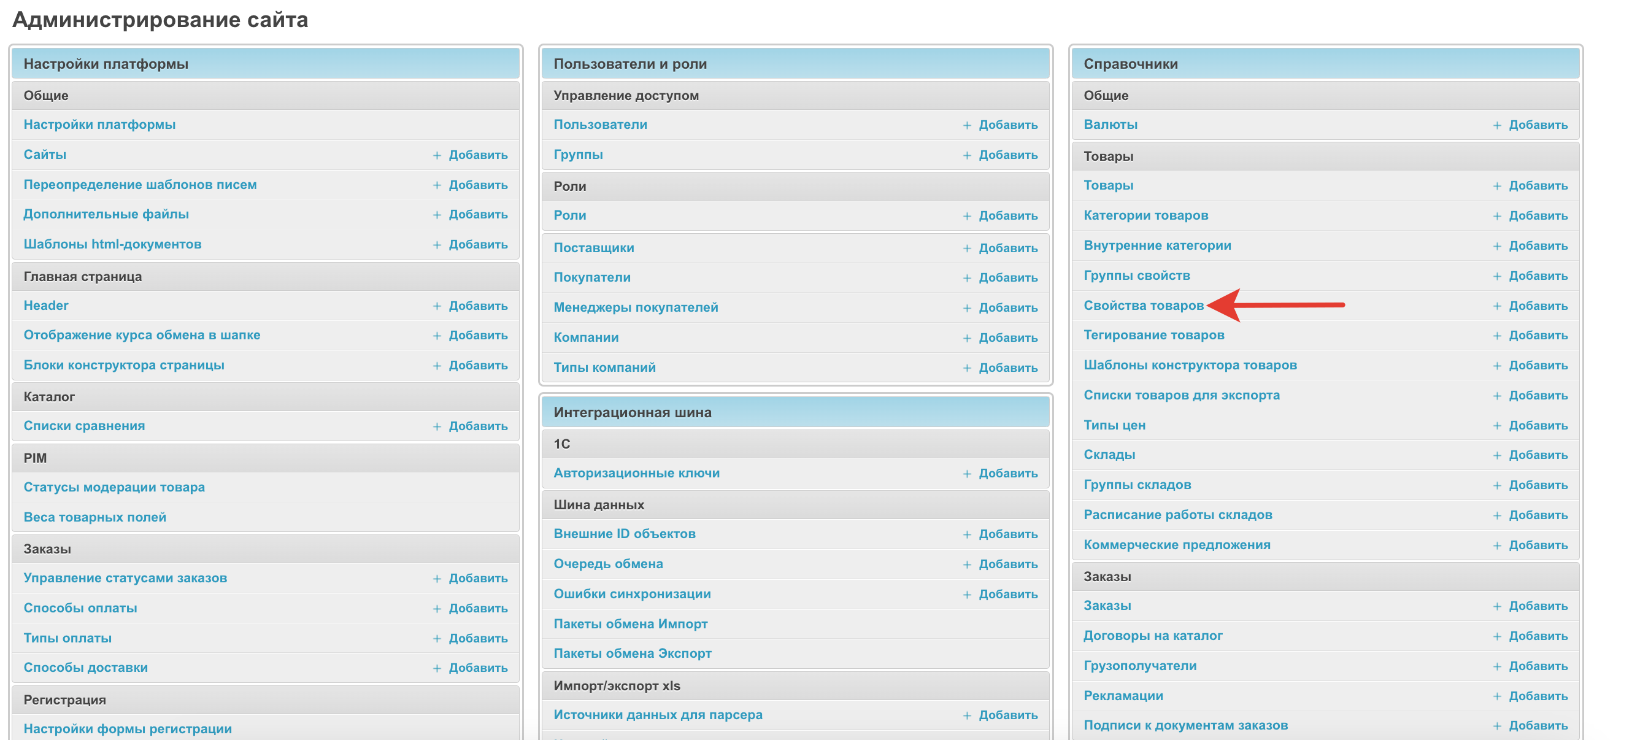The height and width of the screenshot is (740, 1632).
Task: Click the plus icon next to Сайты
Action: click(x=436, y=155)
